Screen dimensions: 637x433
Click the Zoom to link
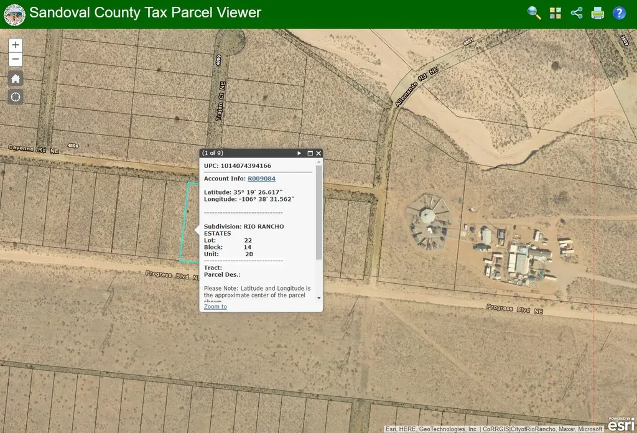pyautogui.click(x=215, y=307)
